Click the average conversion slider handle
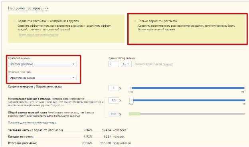 pos(130,88)
